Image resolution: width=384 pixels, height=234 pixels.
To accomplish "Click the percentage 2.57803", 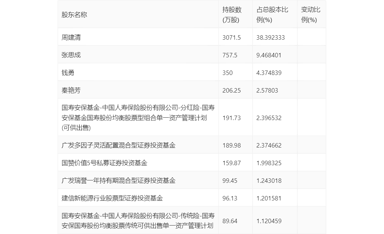I will 267,91.
